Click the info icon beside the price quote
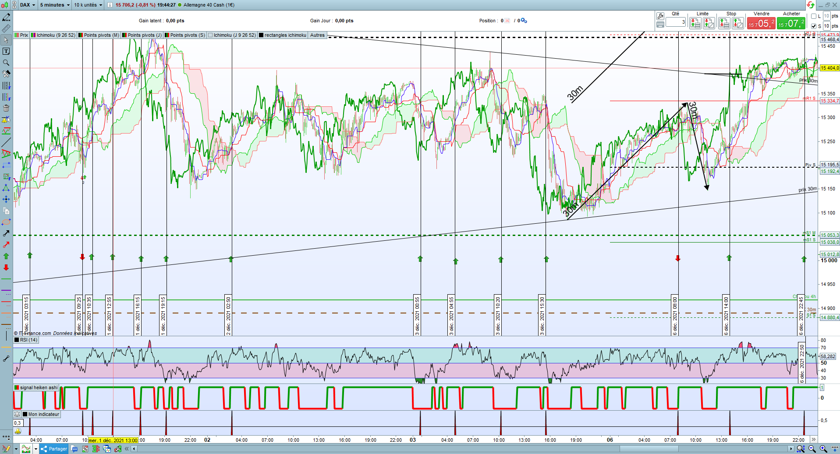This screenshot has height=454, width=840. coord(110,5)
